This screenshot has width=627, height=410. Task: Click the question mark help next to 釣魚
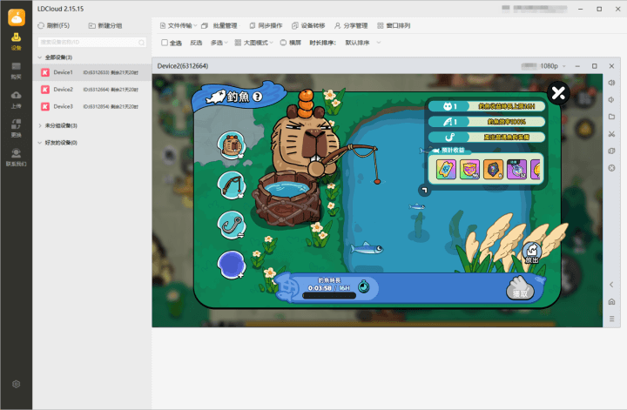point(258,97)
